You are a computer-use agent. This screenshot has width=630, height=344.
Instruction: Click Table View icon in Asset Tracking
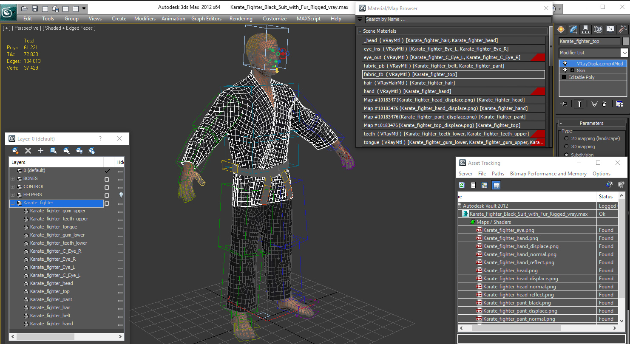[496, 185]
